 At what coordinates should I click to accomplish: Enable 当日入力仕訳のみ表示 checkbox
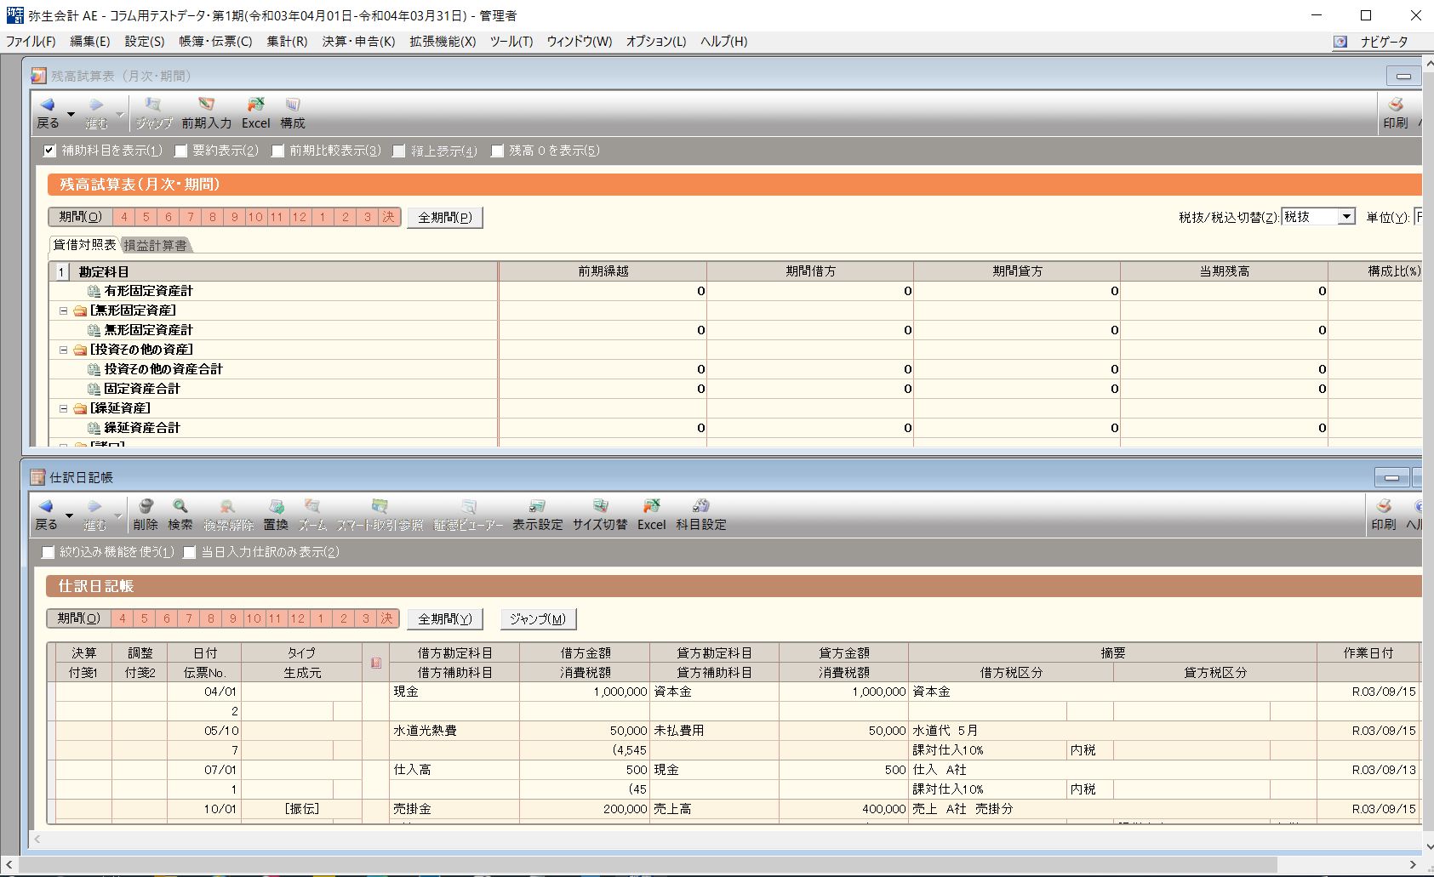tap(189, 552)
